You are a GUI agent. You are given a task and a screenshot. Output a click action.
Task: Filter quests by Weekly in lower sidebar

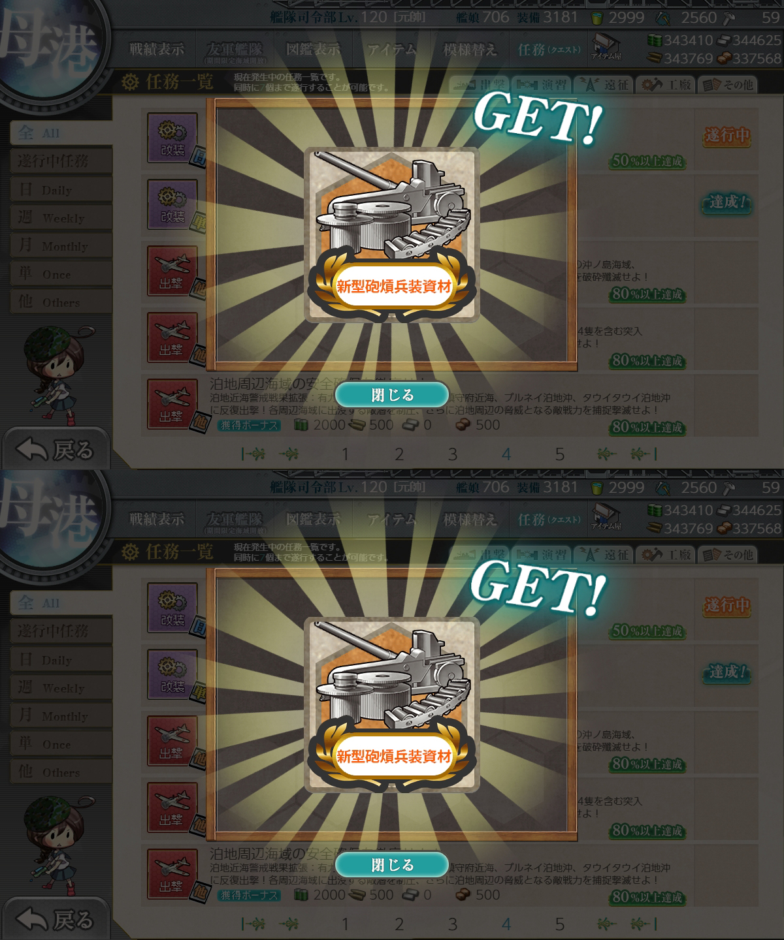point(61,687)
